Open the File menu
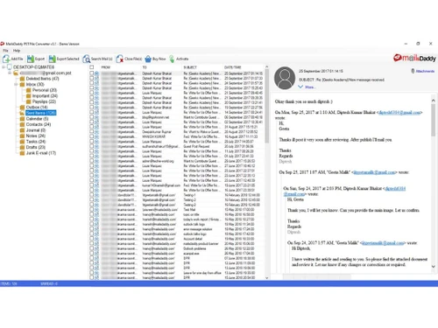The width and height of the screenshot is (438, 328). (5, 51)
